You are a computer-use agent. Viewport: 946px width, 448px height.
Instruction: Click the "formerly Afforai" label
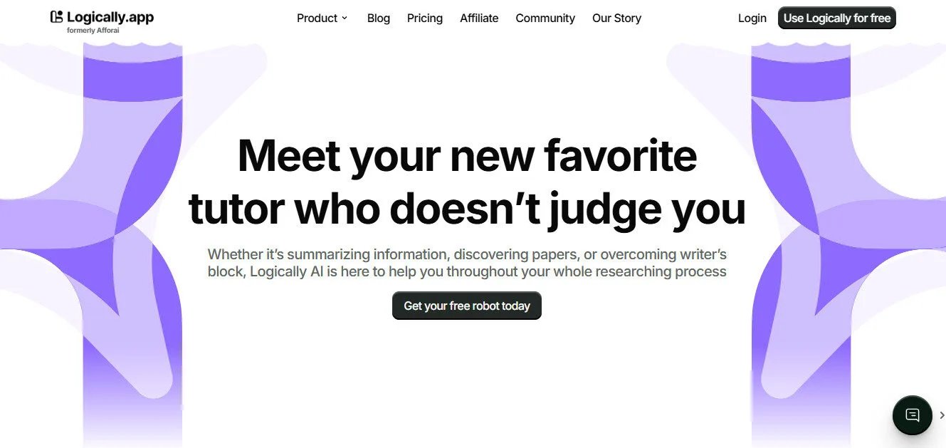coord(92,30)
